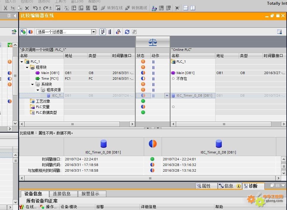Click action icon in Time [FC1] row
The image size is (287, 210).
(153, 79)
